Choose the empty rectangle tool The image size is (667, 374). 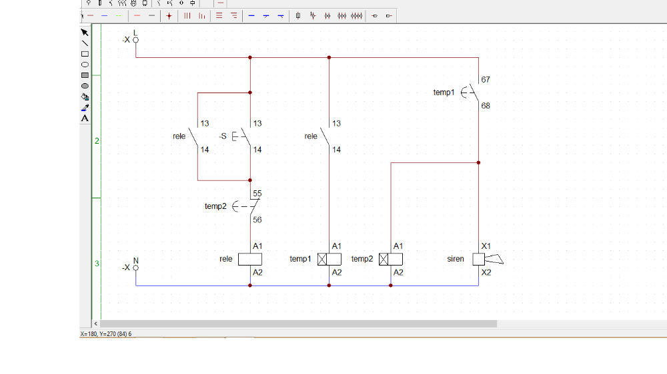coord(85,54)
